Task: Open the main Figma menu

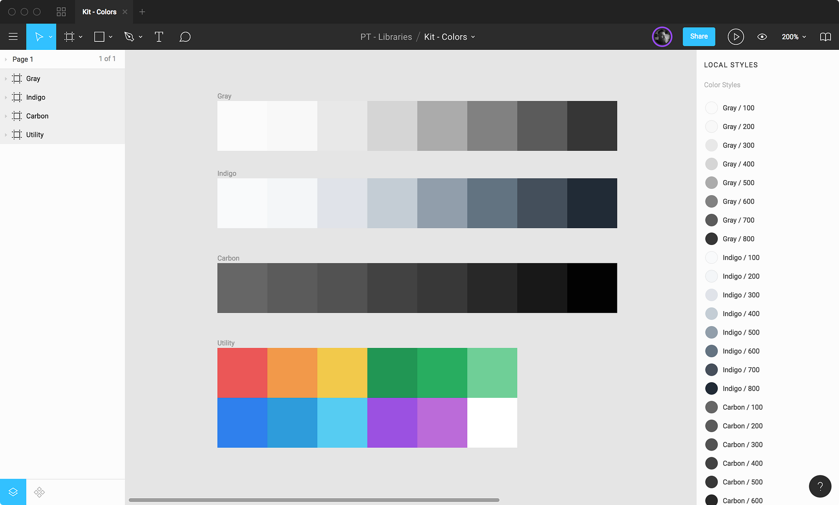Action: (x=13, y=36)
